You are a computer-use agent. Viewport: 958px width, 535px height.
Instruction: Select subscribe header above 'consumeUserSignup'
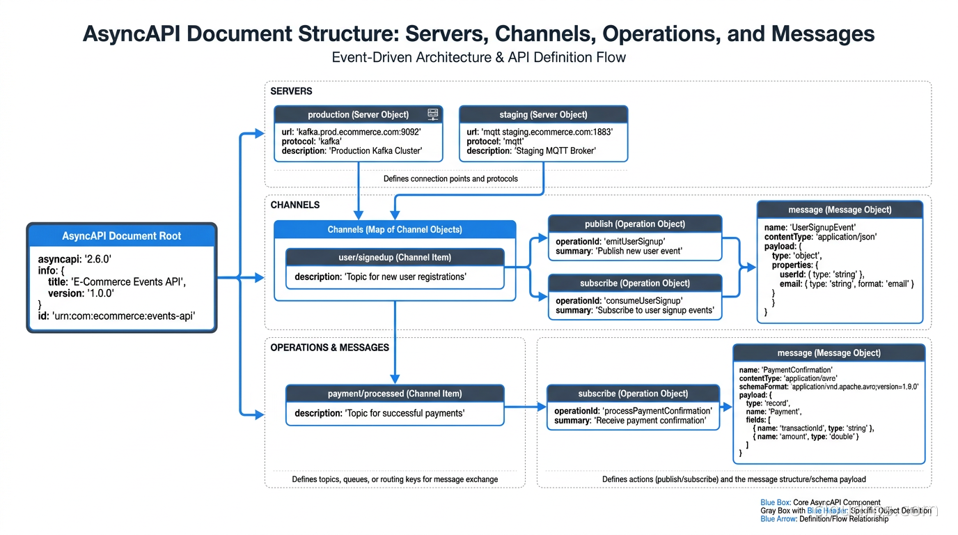[x=635, y=283]
